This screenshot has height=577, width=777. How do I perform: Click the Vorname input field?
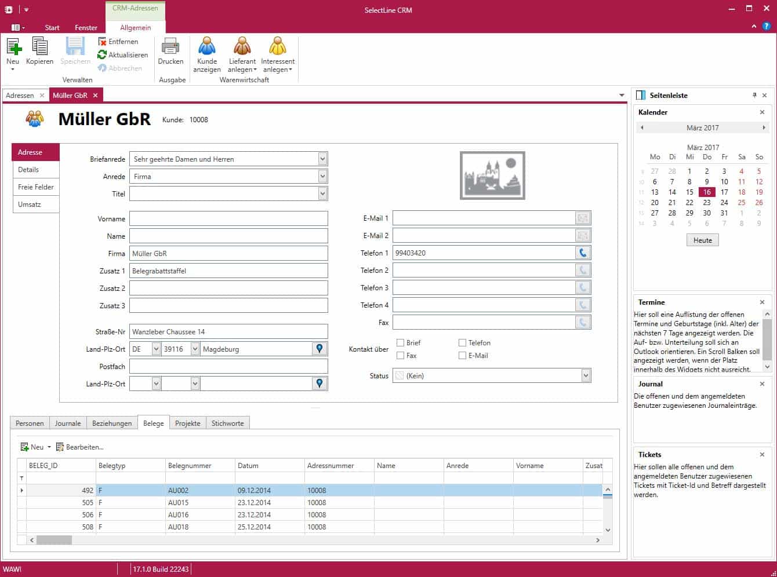click(228, 218)
